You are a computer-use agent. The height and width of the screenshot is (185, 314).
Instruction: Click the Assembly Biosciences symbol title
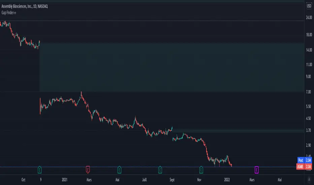pos(25,6)
